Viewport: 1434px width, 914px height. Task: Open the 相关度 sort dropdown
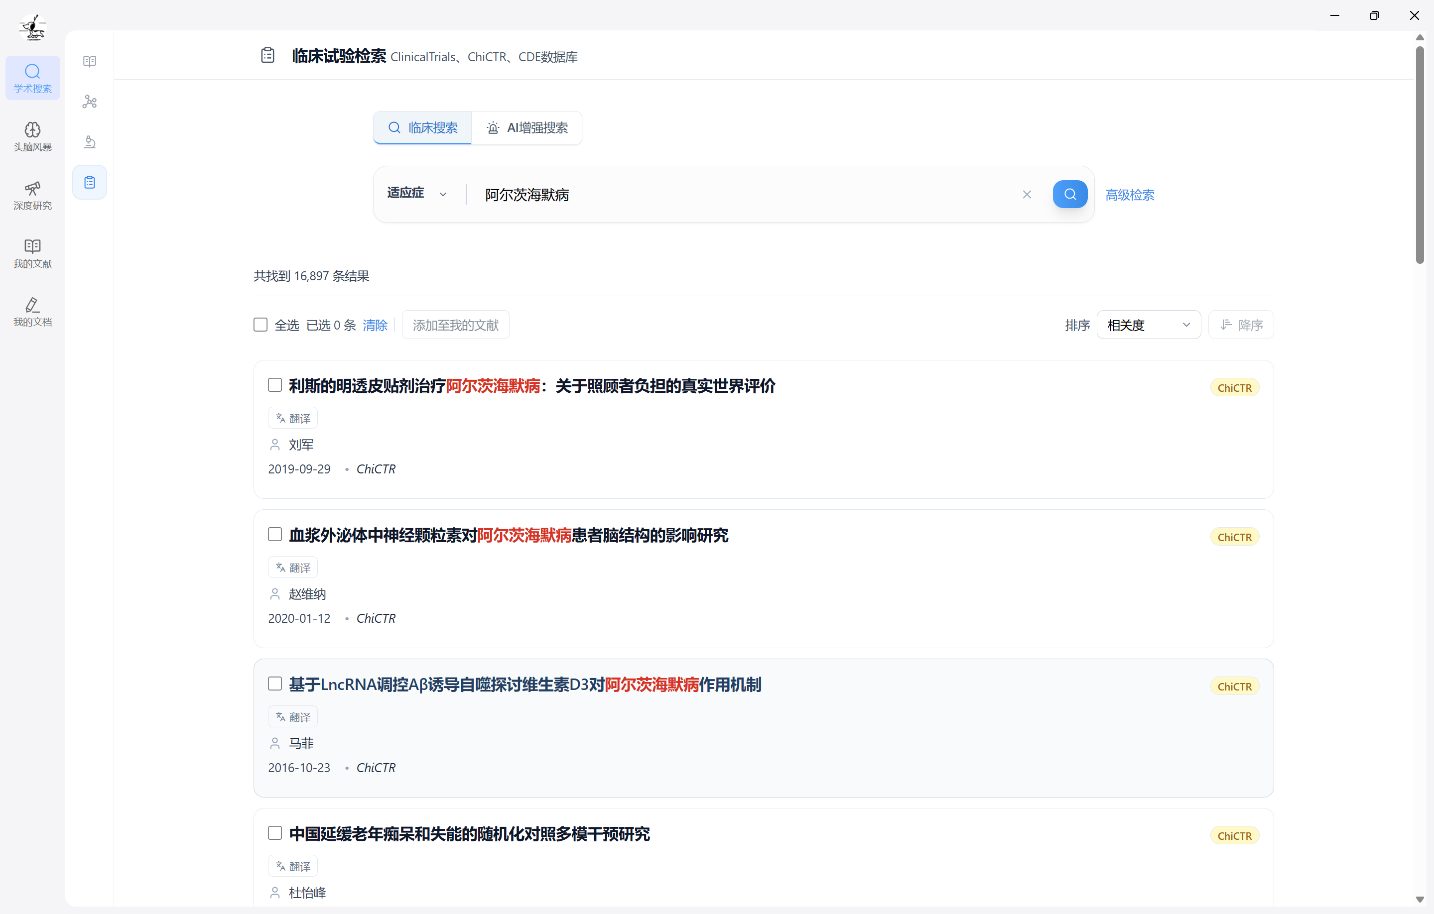point(1148,325)
